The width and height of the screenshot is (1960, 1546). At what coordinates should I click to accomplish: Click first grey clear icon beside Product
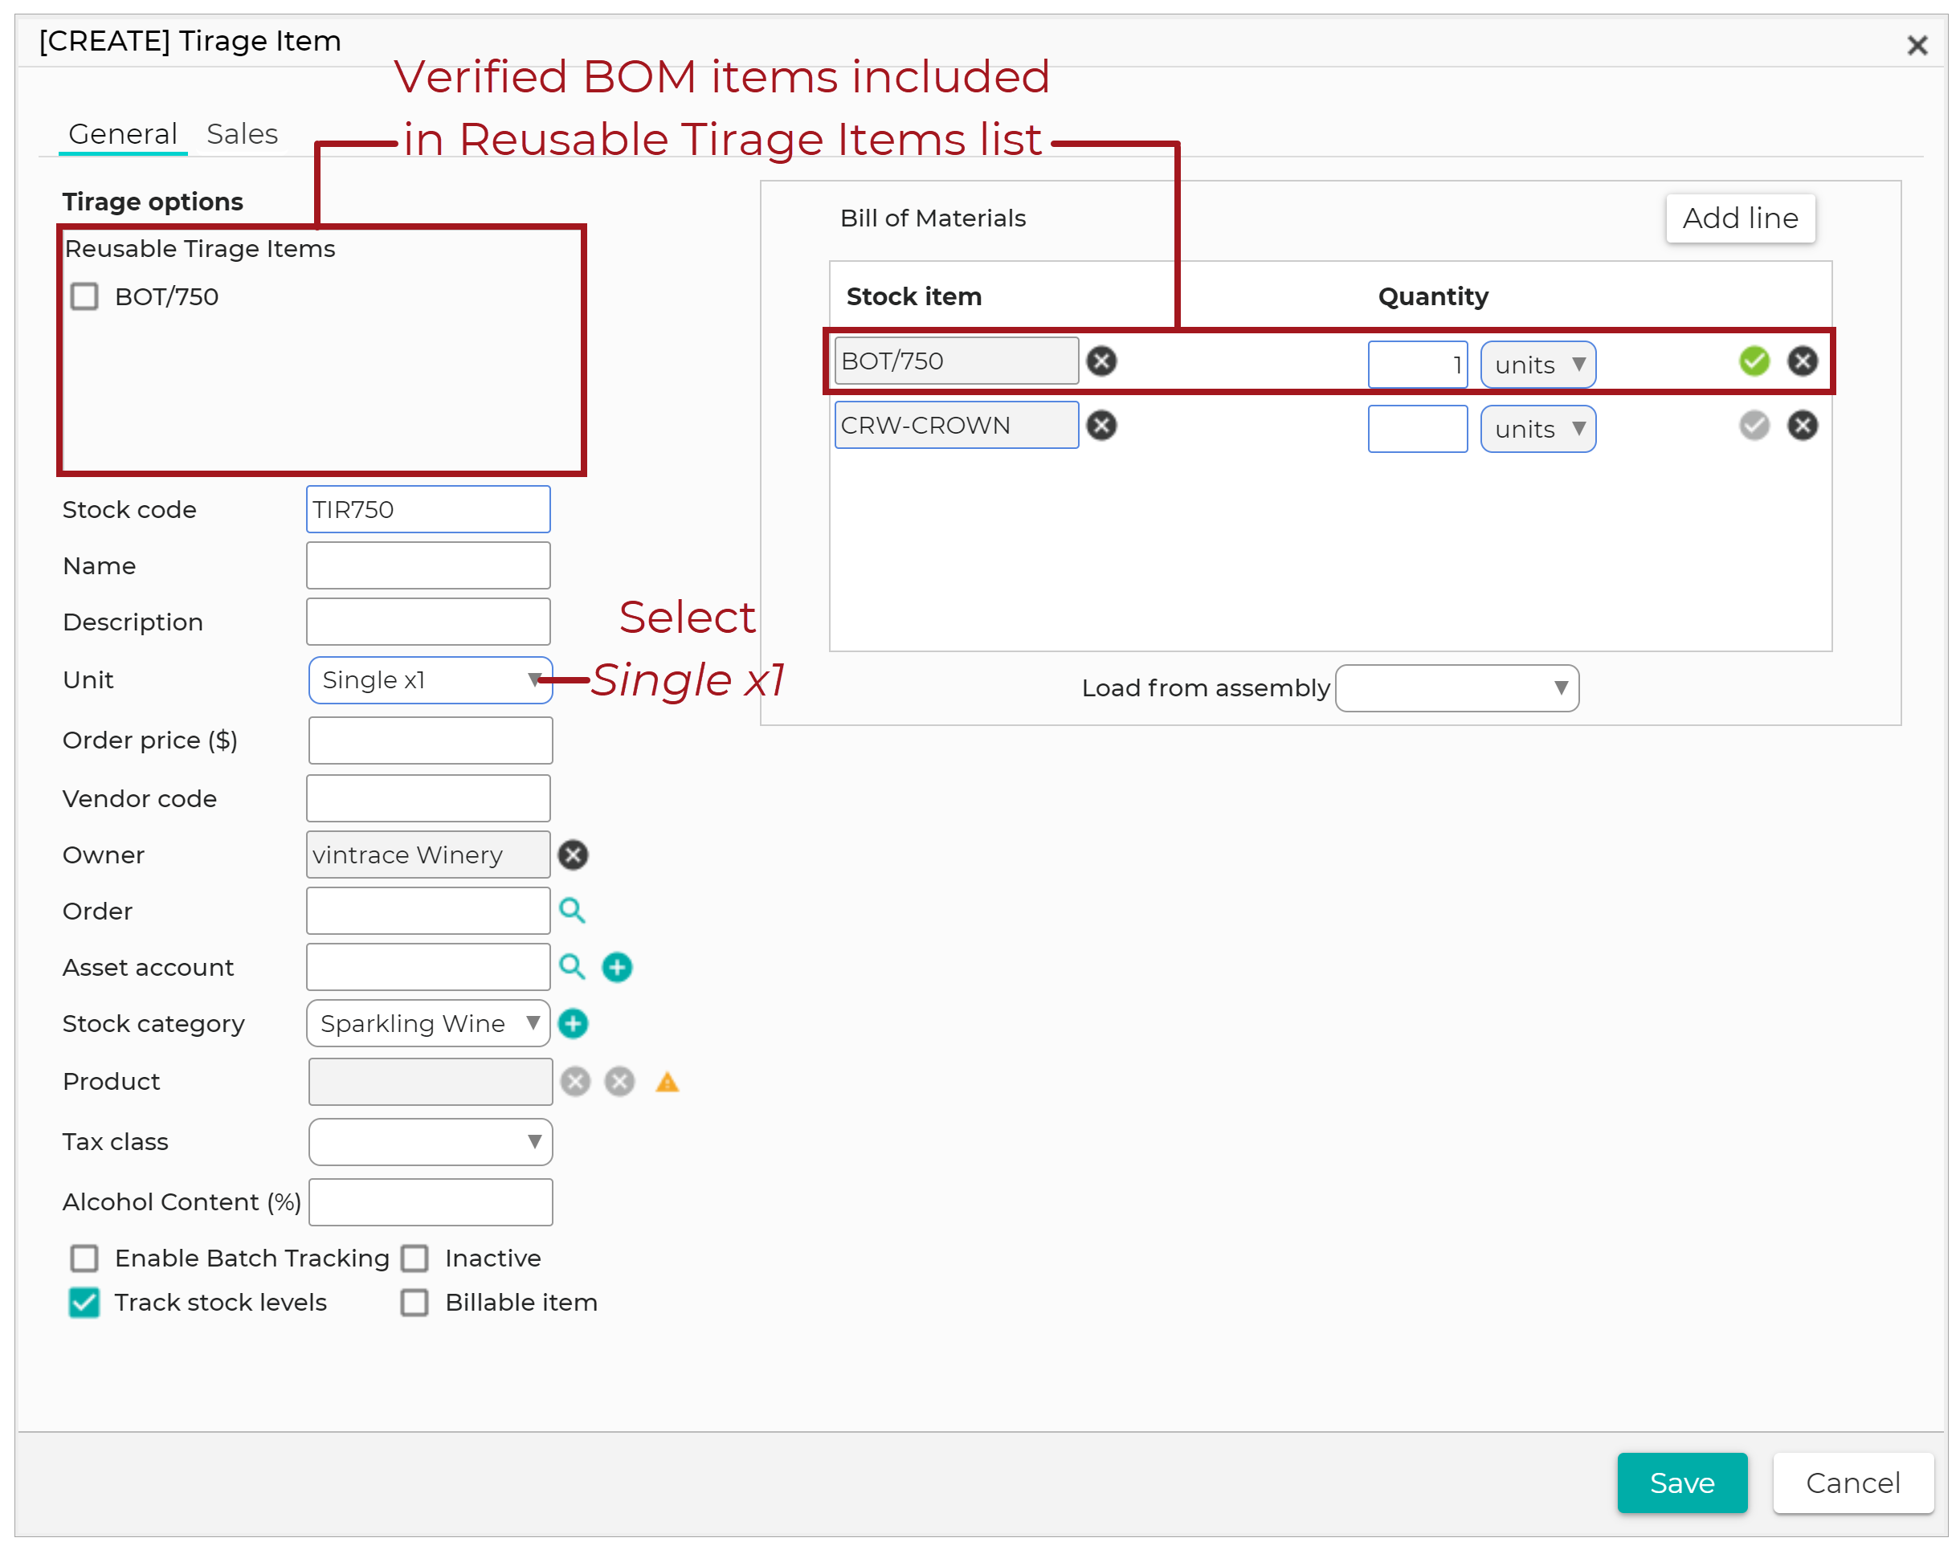pyautogui.click(x=575, y=1081)
